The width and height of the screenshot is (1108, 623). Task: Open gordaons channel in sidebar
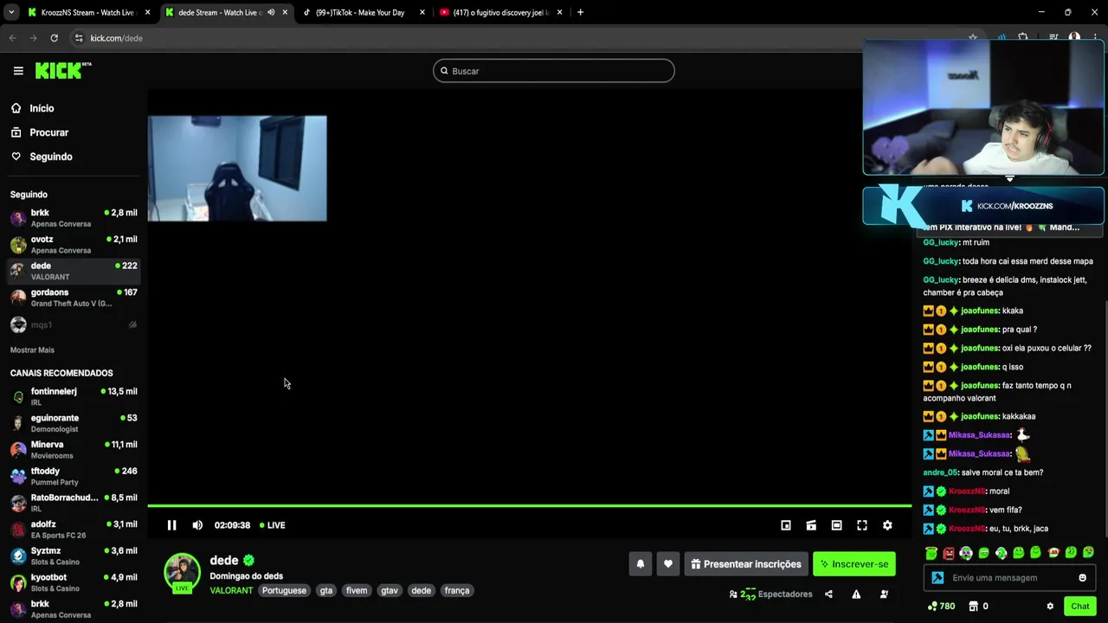tap(74, 298)
